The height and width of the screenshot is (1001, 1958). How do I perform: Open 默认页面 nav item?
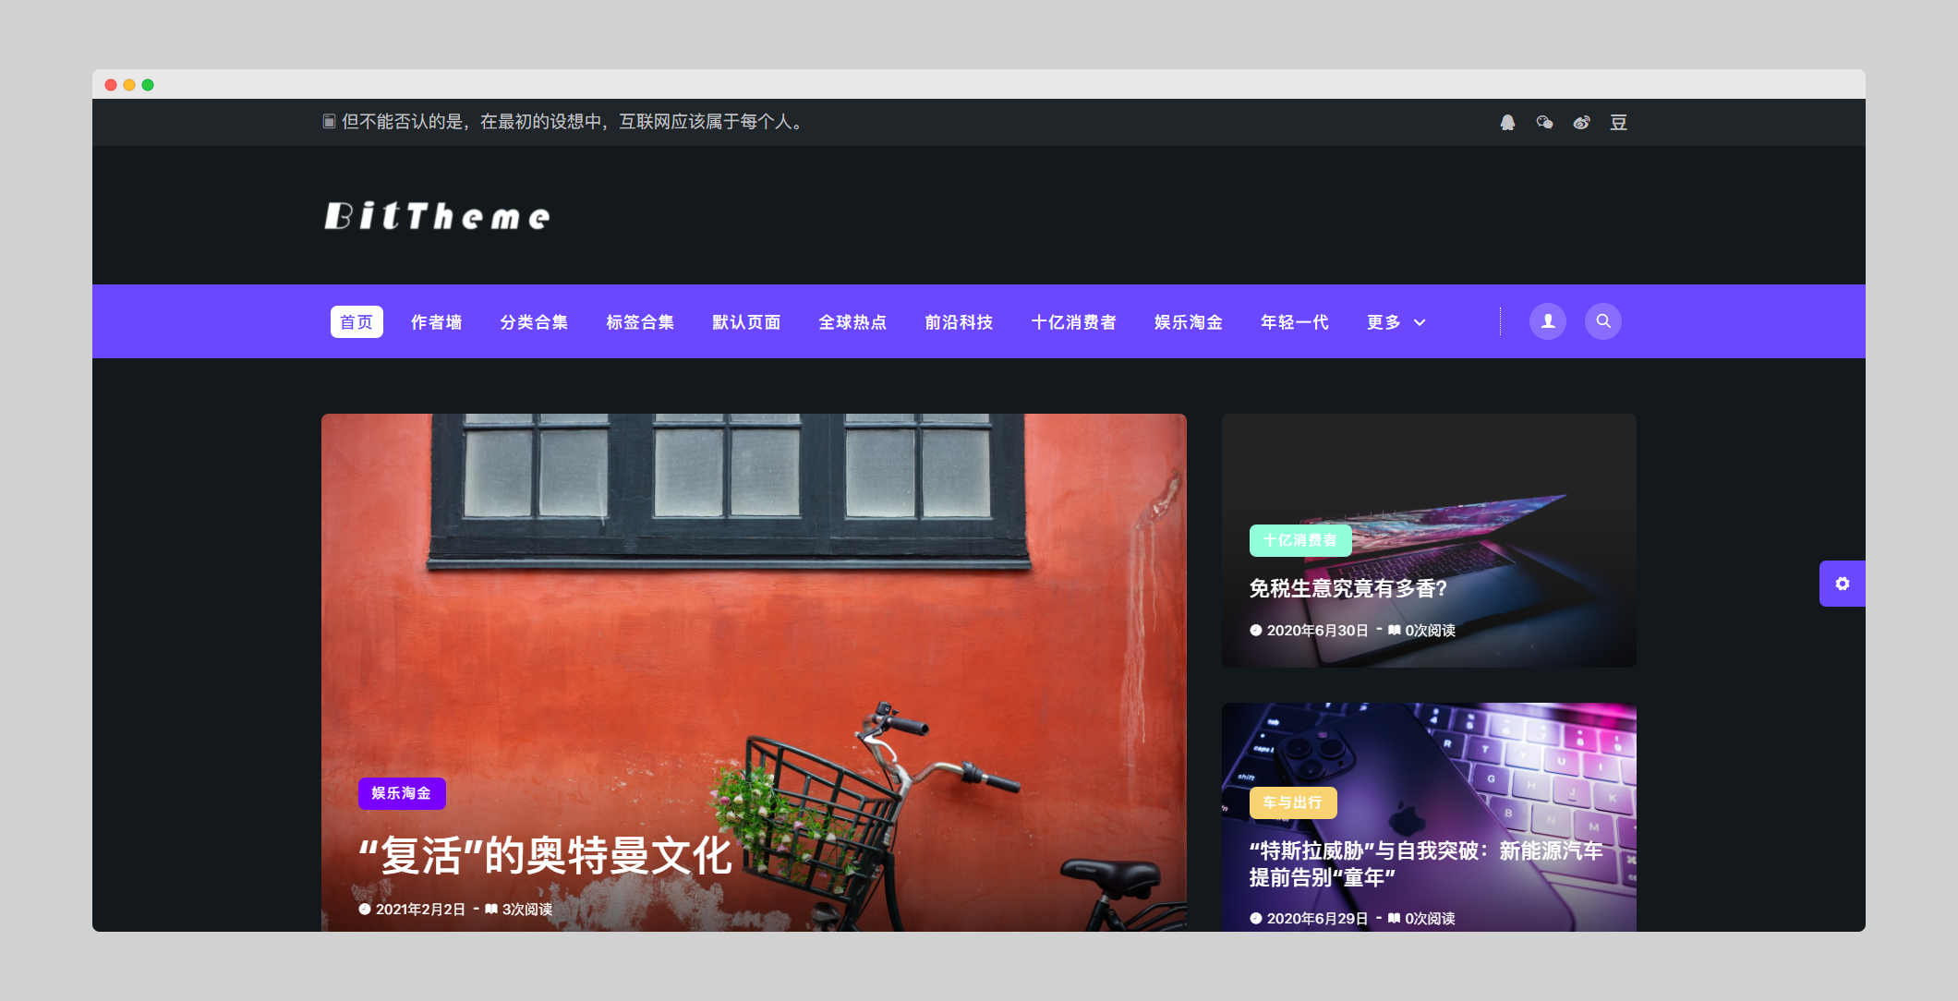coord(746,322)
